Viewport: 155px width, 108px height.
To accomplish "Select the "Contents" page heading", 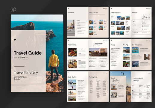I will 71,13.
